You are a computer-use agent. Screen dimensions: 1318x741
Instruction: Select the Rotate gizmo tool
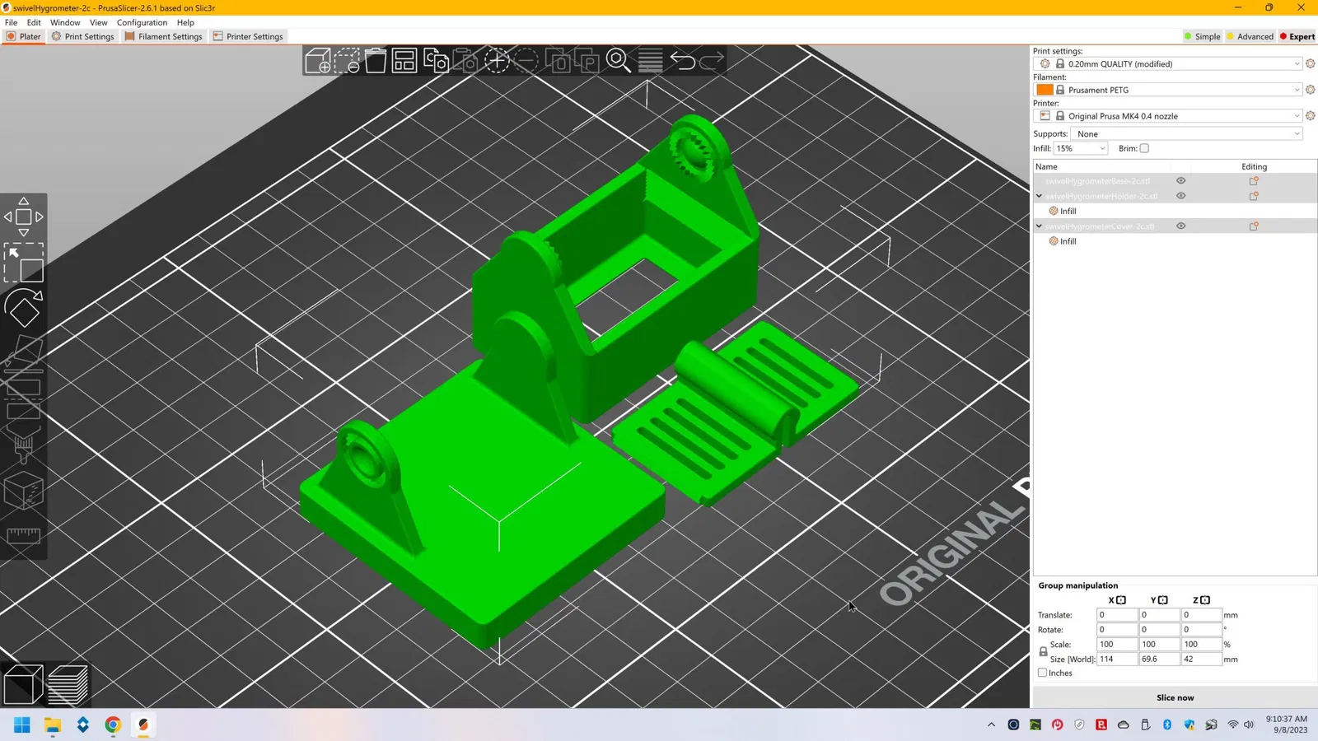point(24,309)
